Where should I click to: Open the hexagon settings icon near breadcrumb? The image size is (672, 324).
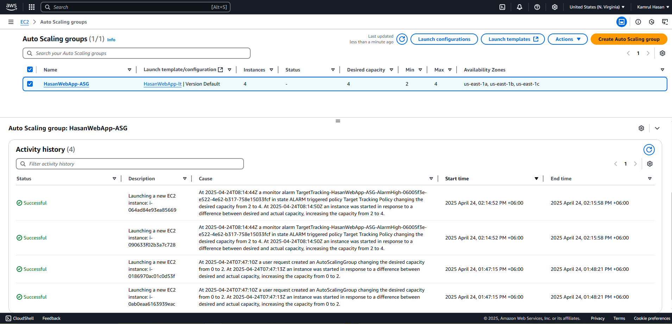point(652,22)
